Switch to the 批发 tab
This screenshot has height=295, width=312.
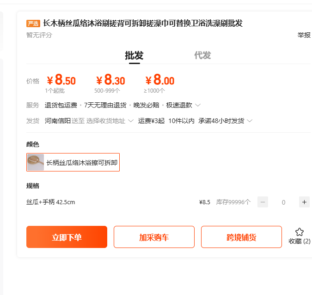[134, 56]
